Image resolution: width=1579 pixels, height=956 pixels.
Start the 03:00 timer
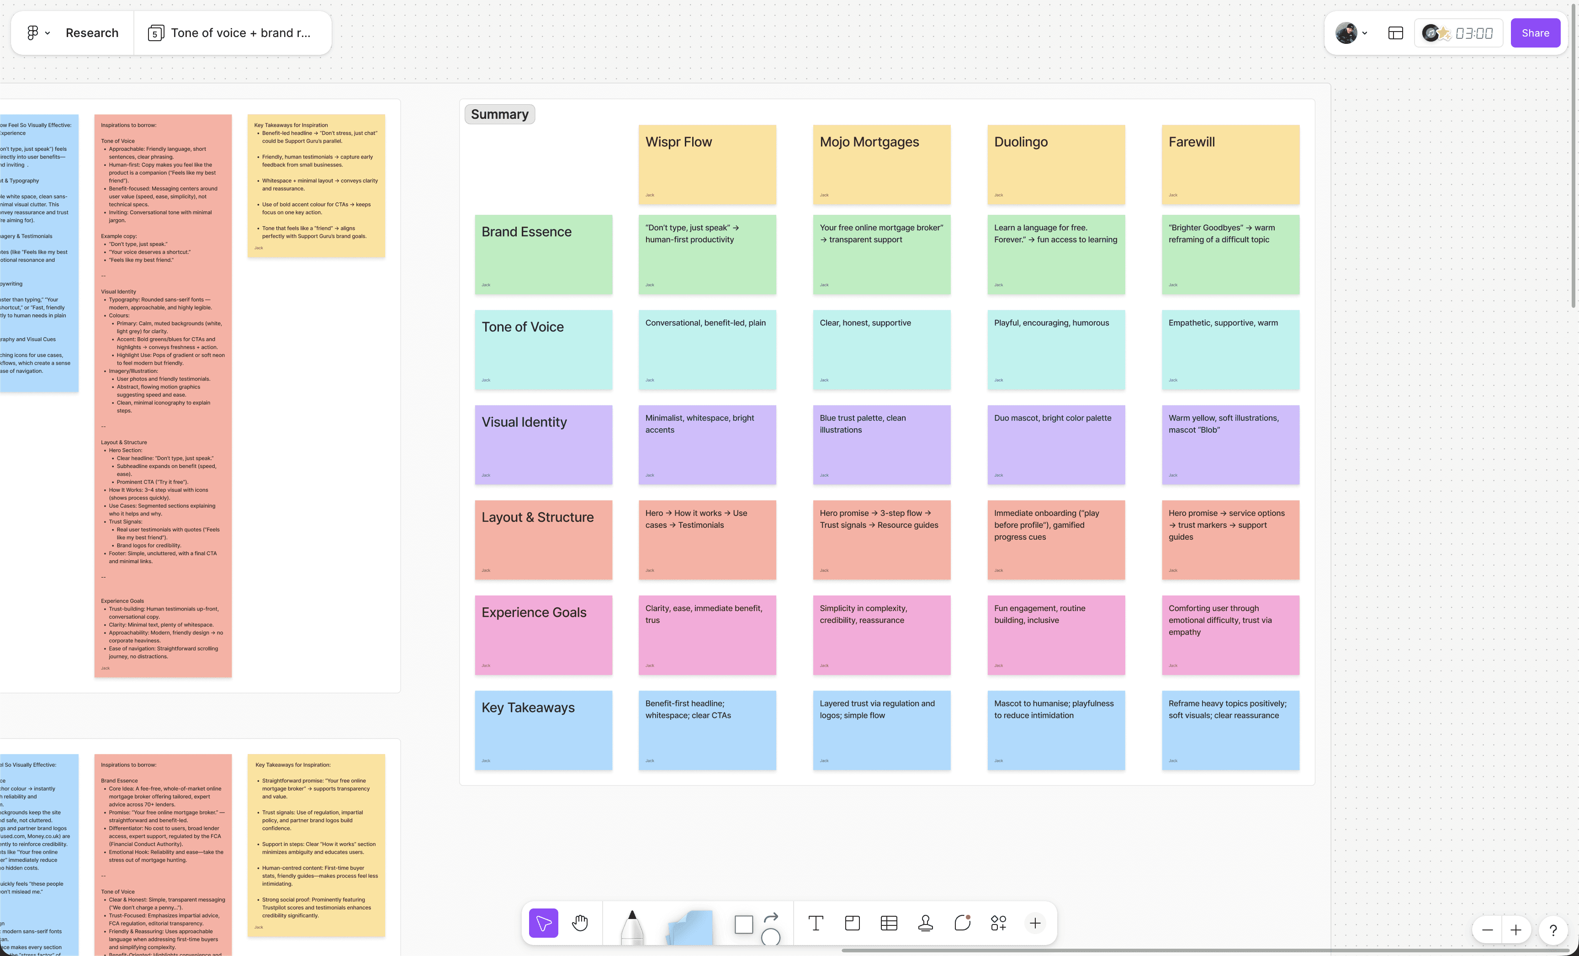[1473, 33]
